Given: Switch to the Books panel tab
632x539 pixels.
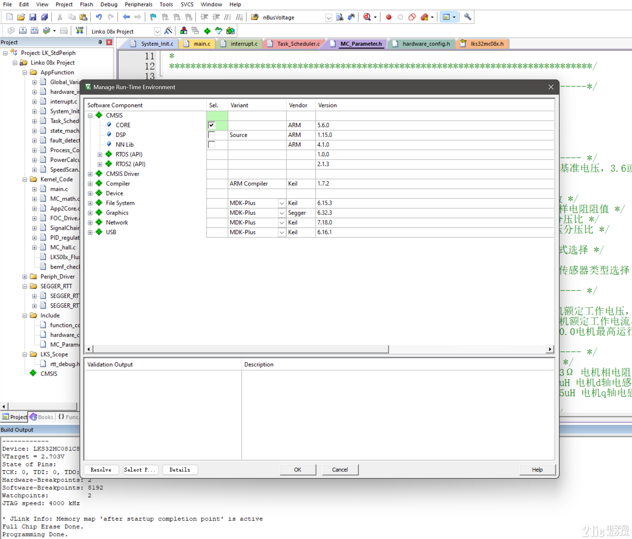Looking at the screenshot, I should pos(42,417).
